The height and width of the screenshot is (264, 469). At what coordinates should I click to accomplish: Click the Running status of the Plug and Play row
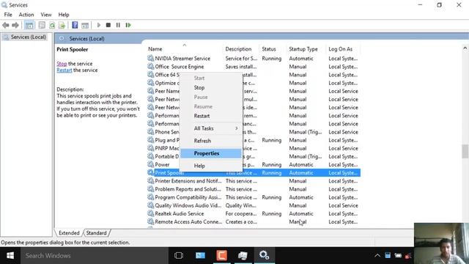pos(272,140)
